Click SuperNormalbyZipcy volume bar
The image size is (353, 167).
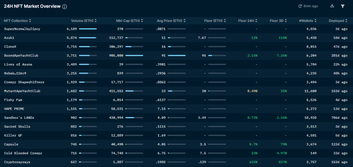[x=88, y=29]
